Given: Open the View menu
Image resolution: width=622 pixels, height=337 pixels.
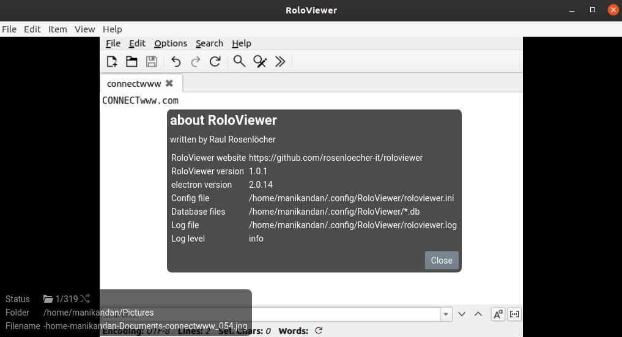Looking at the screenshot, I should pos(85,29).
